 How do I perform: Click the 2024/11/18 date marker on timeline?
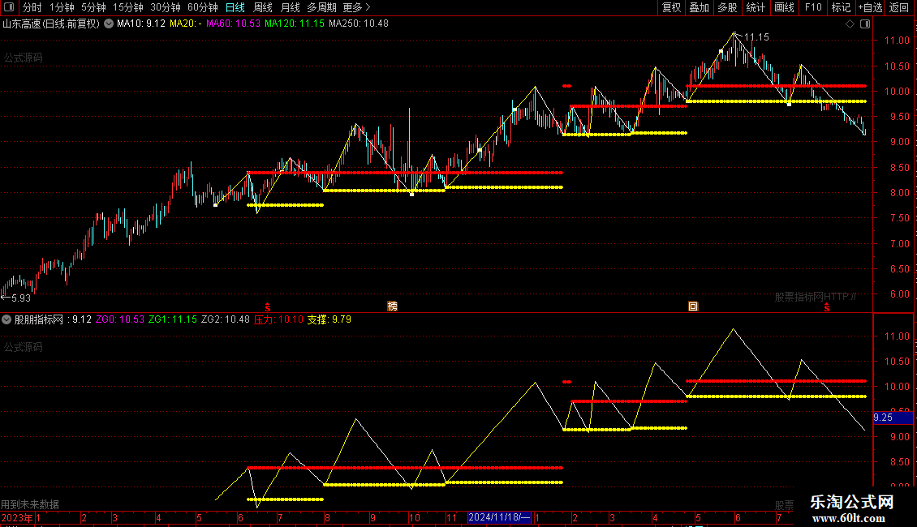pyautogui.click(x=499, y=517)
